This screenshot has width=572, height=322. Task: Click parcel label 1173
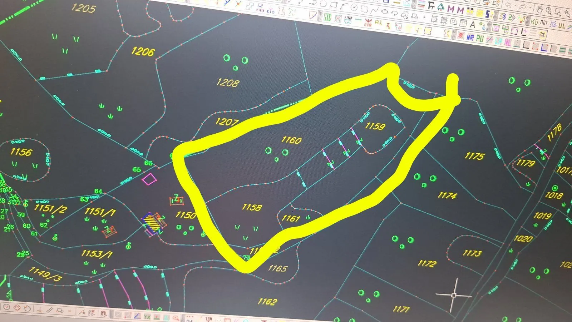click(x=472, y=253)
